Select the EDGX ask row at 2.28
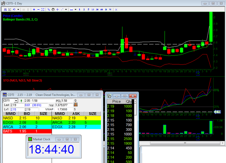The width and height of the screenshot is (226, 163). [x=76, y=127]
